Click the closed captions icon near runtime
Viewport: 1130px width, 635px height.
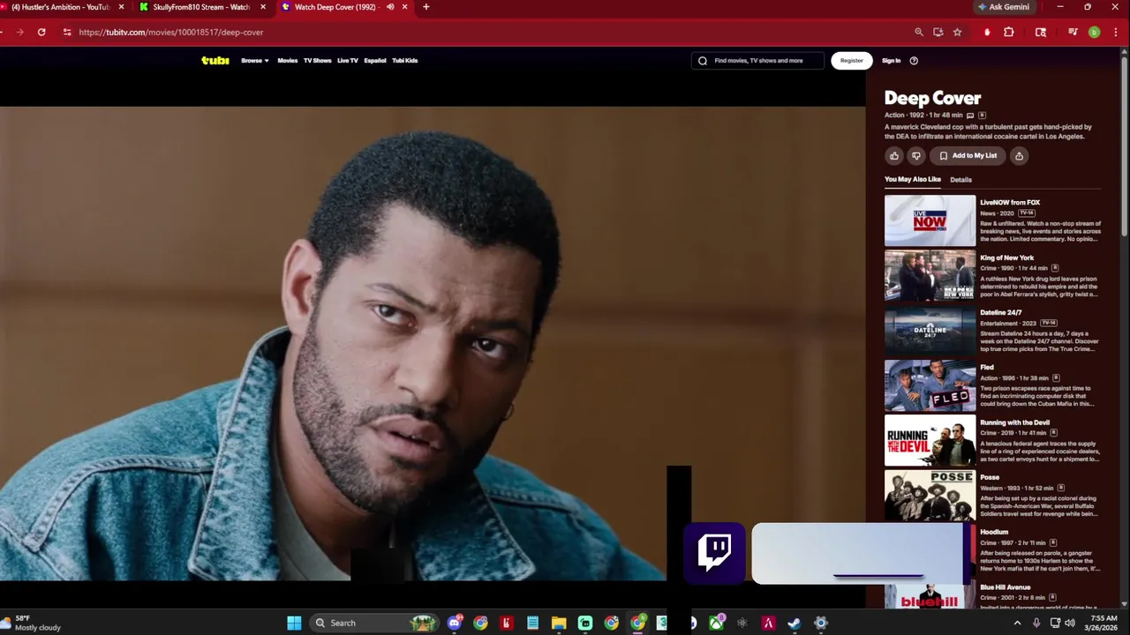[x=970, y=116]
